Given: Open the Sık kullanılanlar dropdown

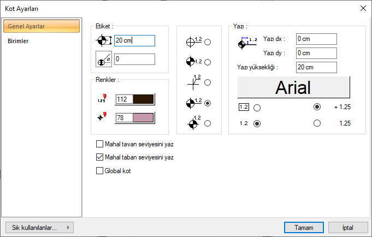Looking at the screenshot, I should (x=38, y=227).
